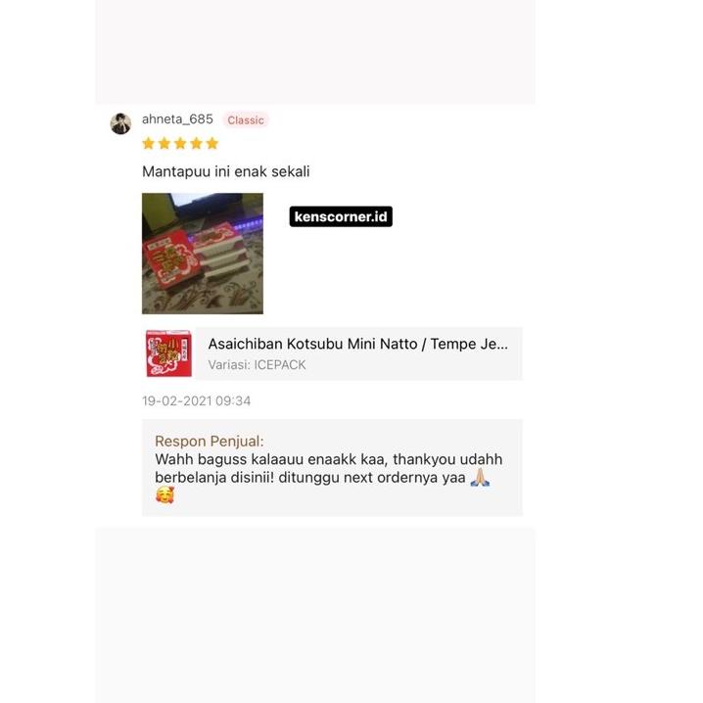Click the ahneta_685 username
Viewport: 703px width, 703px height.
[x=177, y=119]
